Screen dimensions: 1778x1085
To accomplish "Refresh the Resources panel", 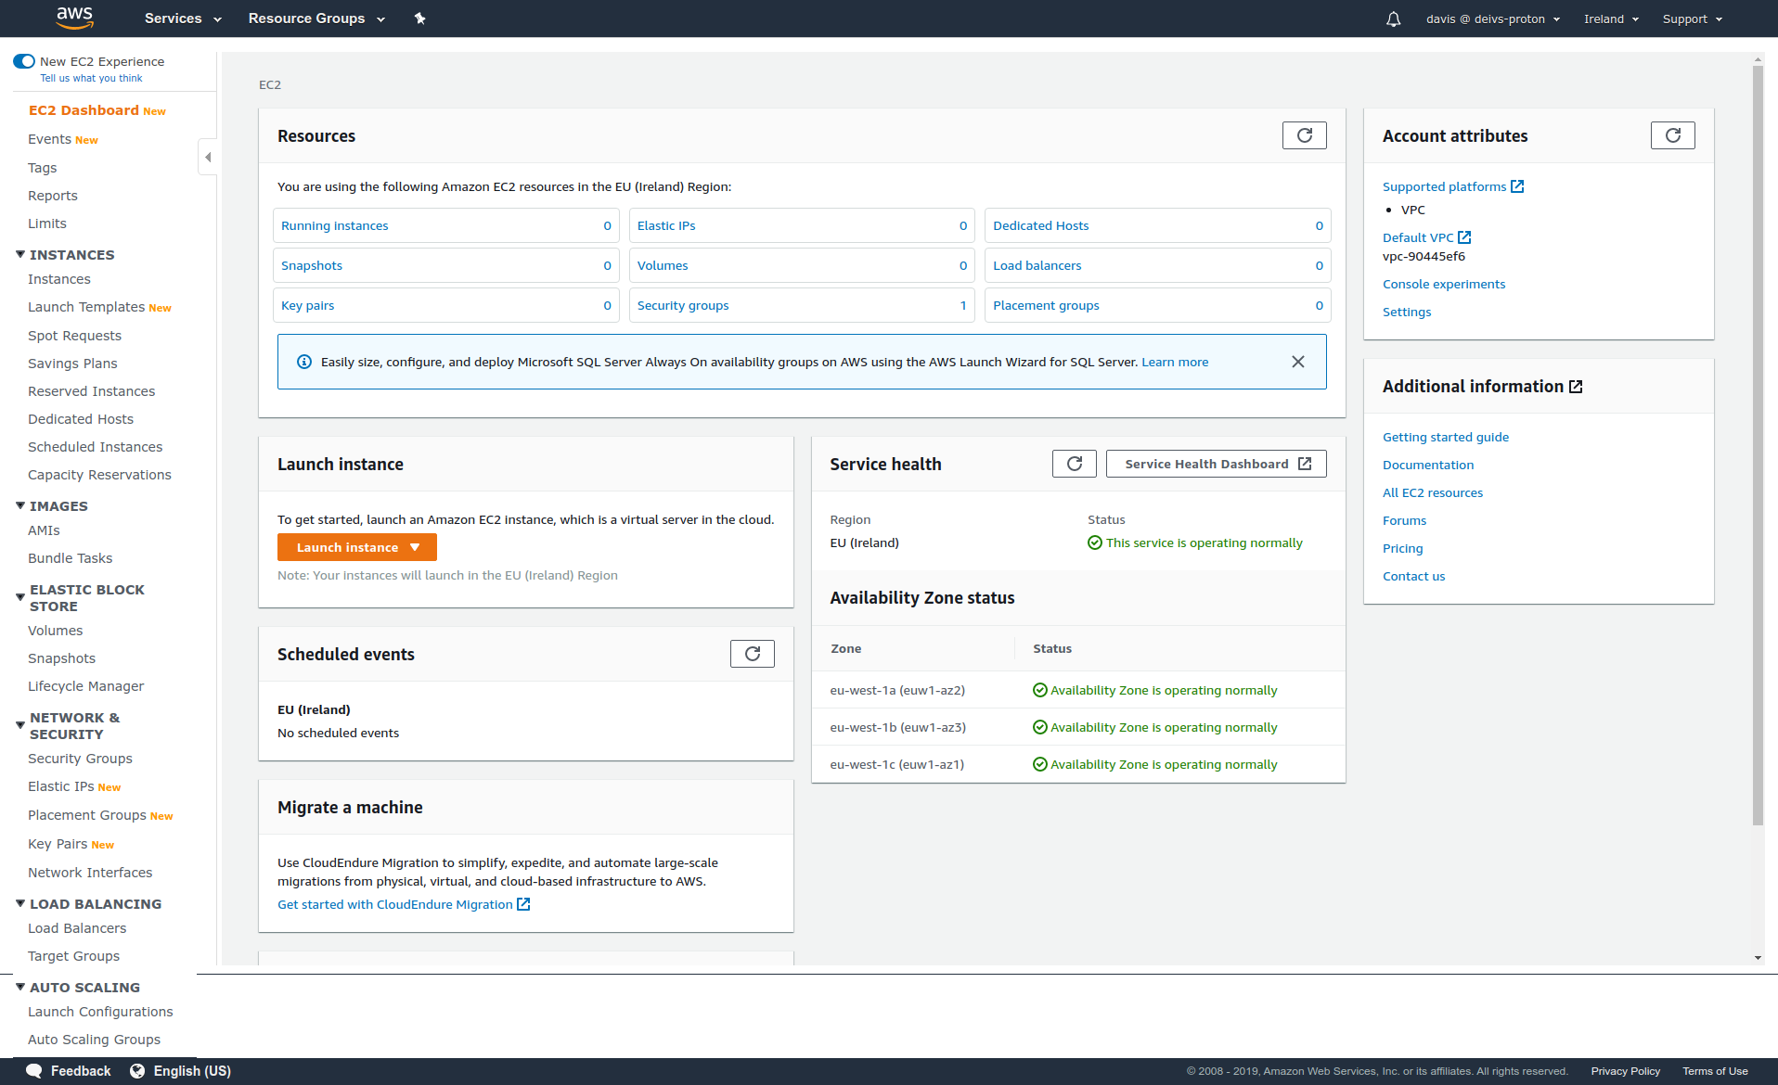I will 1304,135.
